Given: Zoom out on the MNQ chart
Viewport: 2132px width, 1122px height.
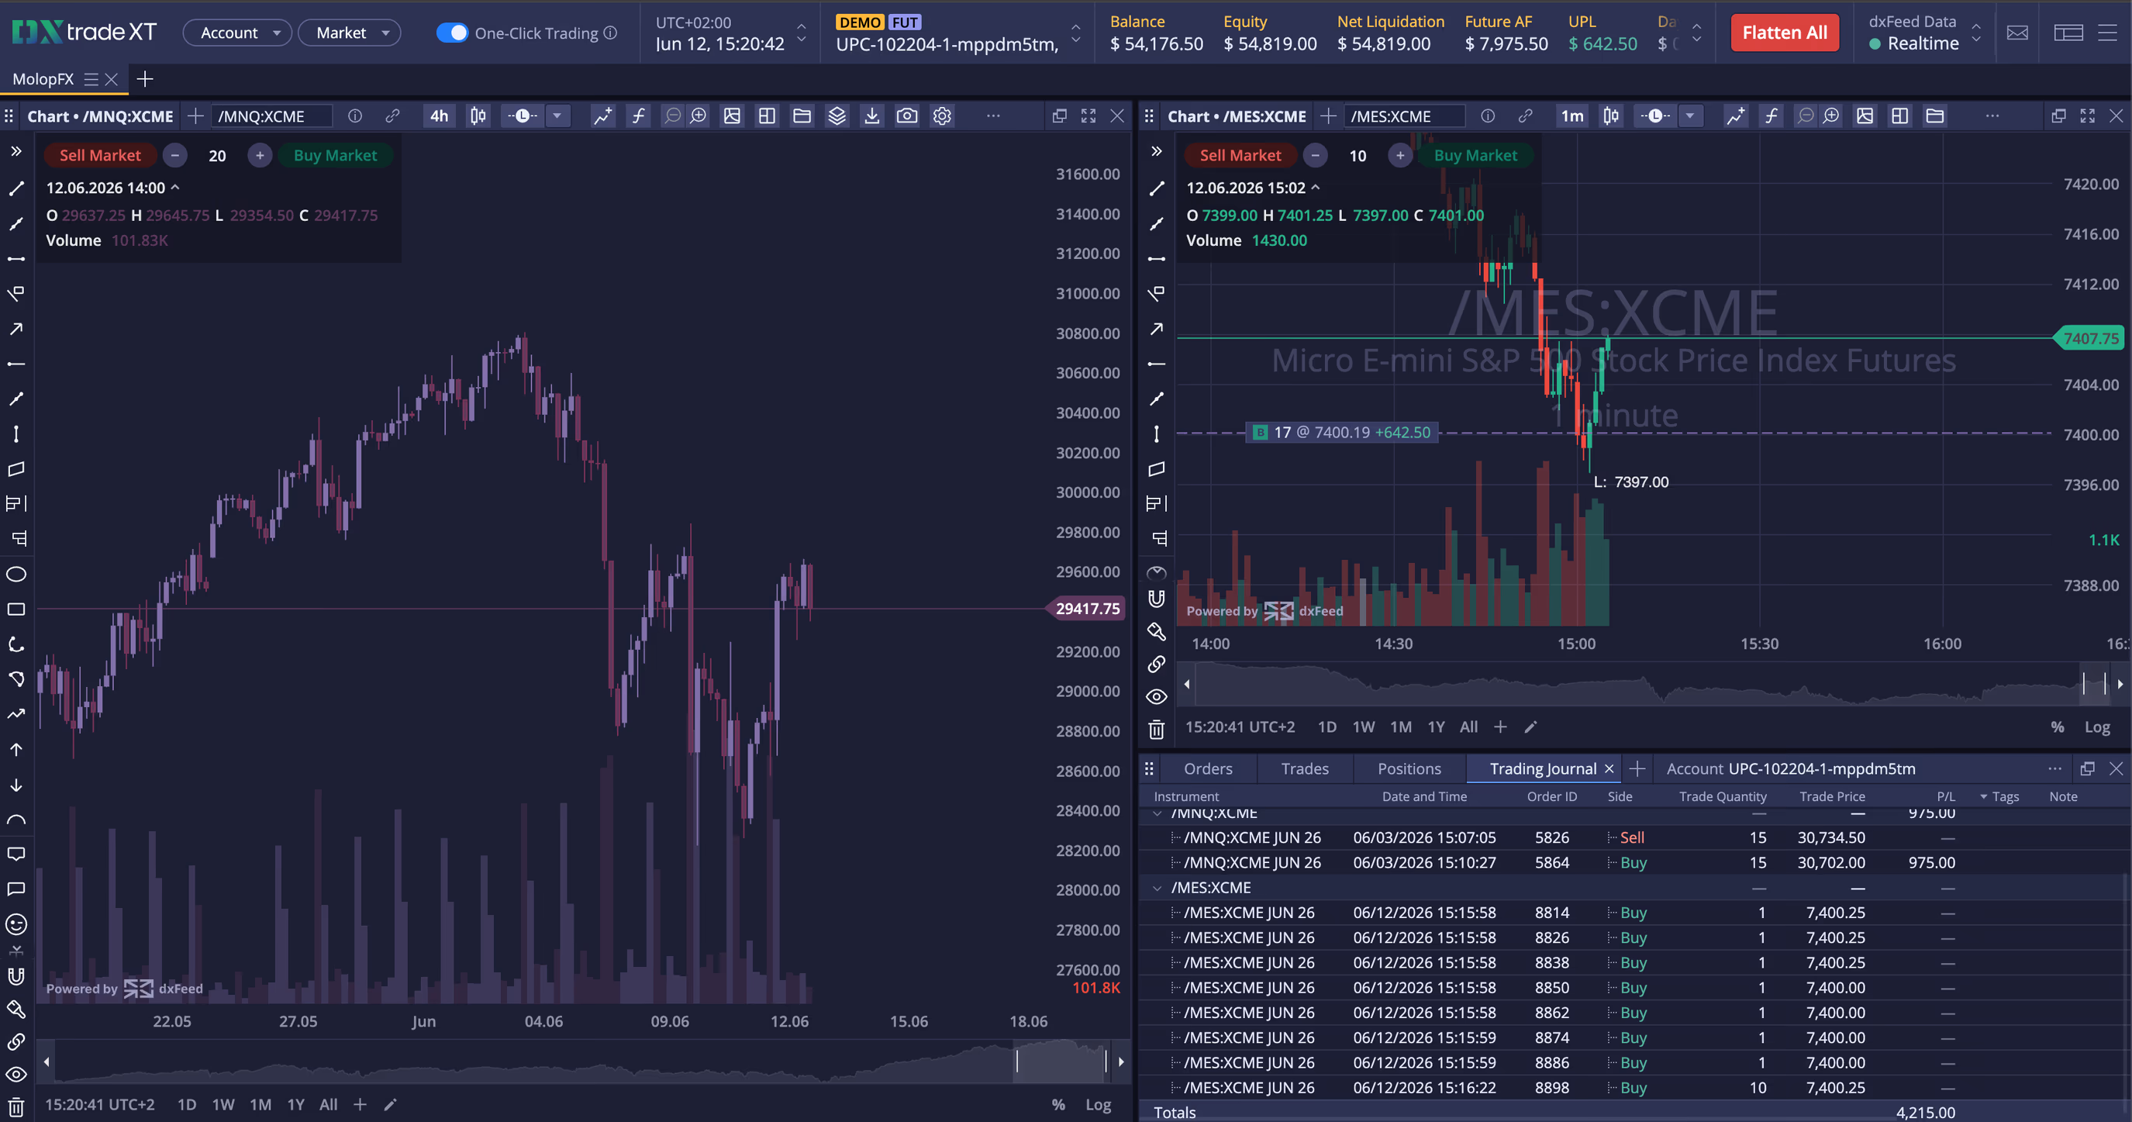Looking at the screenshot, I should (x=672, y=116).
